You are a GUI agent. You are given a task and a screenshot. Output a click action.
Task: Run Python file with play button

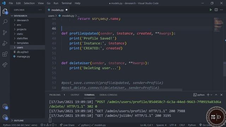coord(210,10)
